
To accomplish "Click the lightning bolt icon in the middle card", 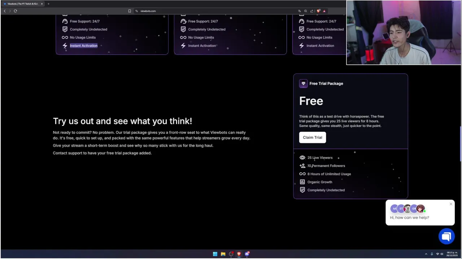I will click(x=183, y=46).
